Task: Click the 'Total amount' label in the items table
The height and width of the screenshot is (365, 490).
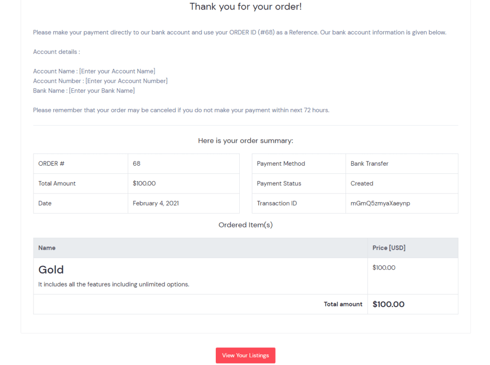Action: point(343,304)
